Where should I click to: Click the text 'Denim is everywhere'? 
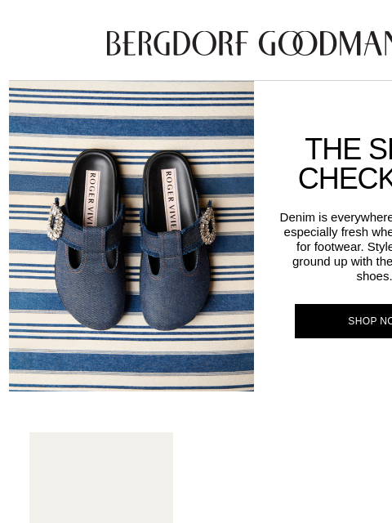(336, 217)
